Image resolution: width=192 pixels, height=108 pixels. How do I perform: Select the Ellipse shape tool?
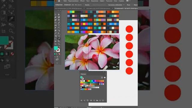(x=55, y=22)
